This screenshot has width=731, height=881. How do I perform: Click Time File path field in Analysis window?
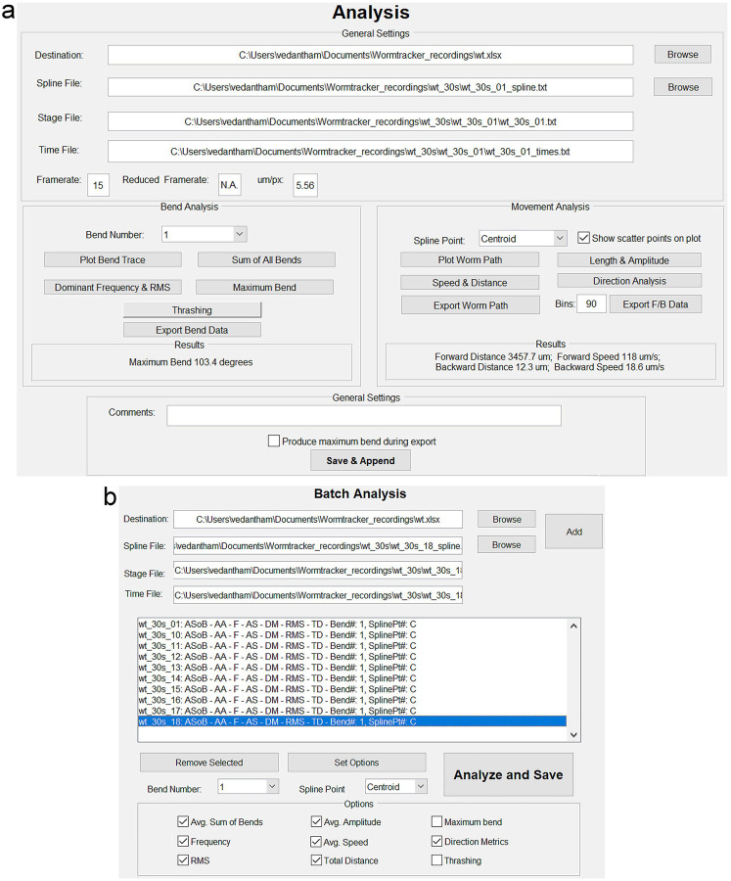pos(370,151)
